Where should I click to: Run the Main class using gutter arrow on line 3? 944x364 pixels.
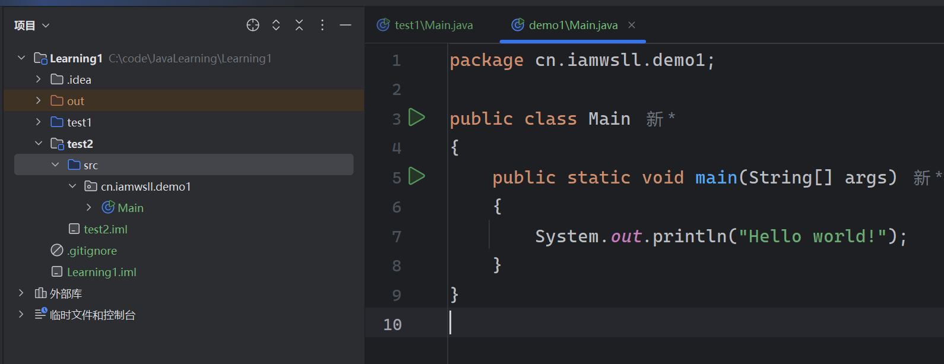click(x=417, y=118)
